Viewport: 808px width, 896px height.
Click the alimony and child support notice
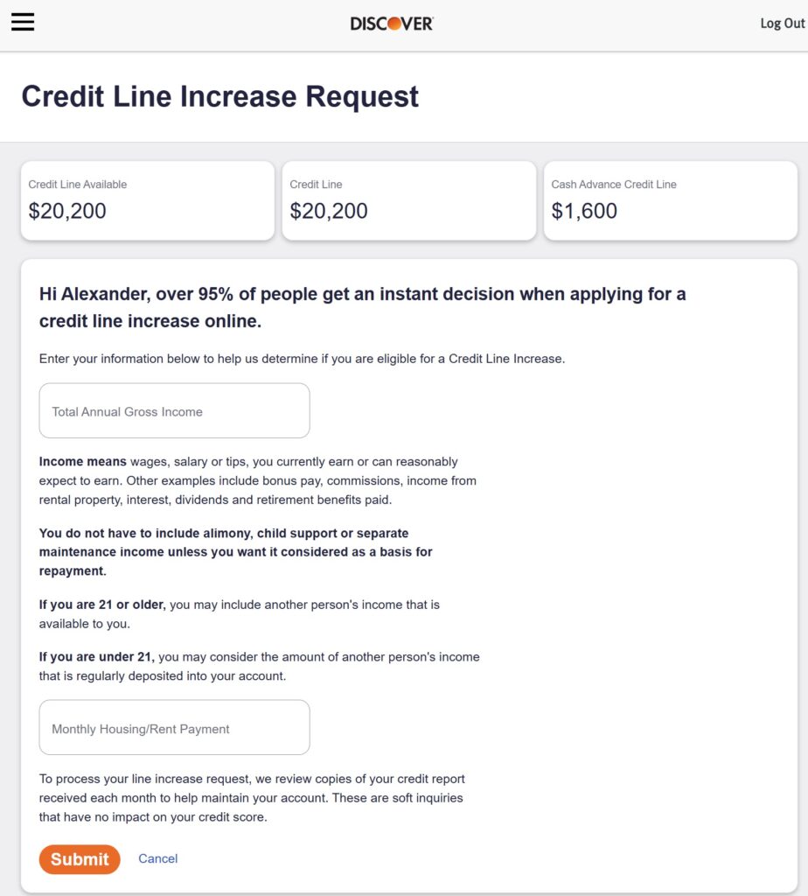point(236,552)
